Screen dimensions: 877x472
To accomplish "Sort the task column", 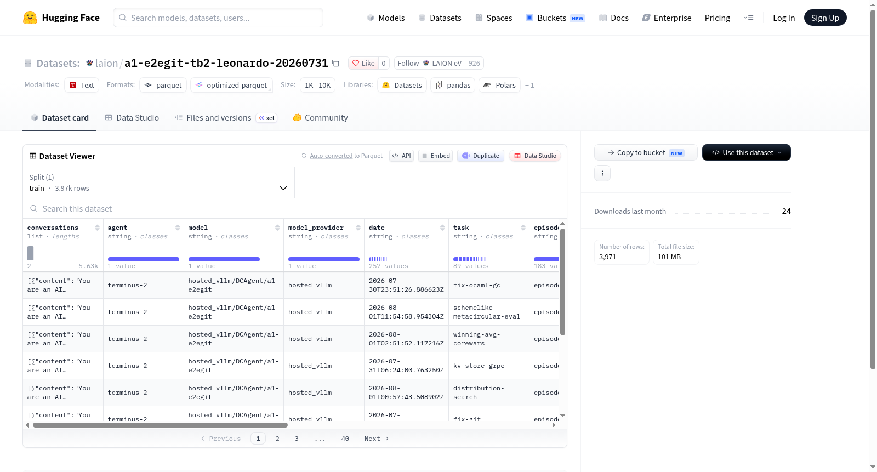I will (523, 228).
